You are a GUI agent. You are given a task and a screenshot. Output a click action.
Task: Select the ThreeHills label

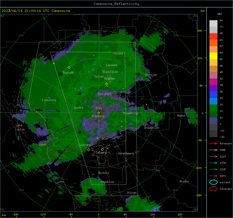pyautogui.click(x=130, y=113)
